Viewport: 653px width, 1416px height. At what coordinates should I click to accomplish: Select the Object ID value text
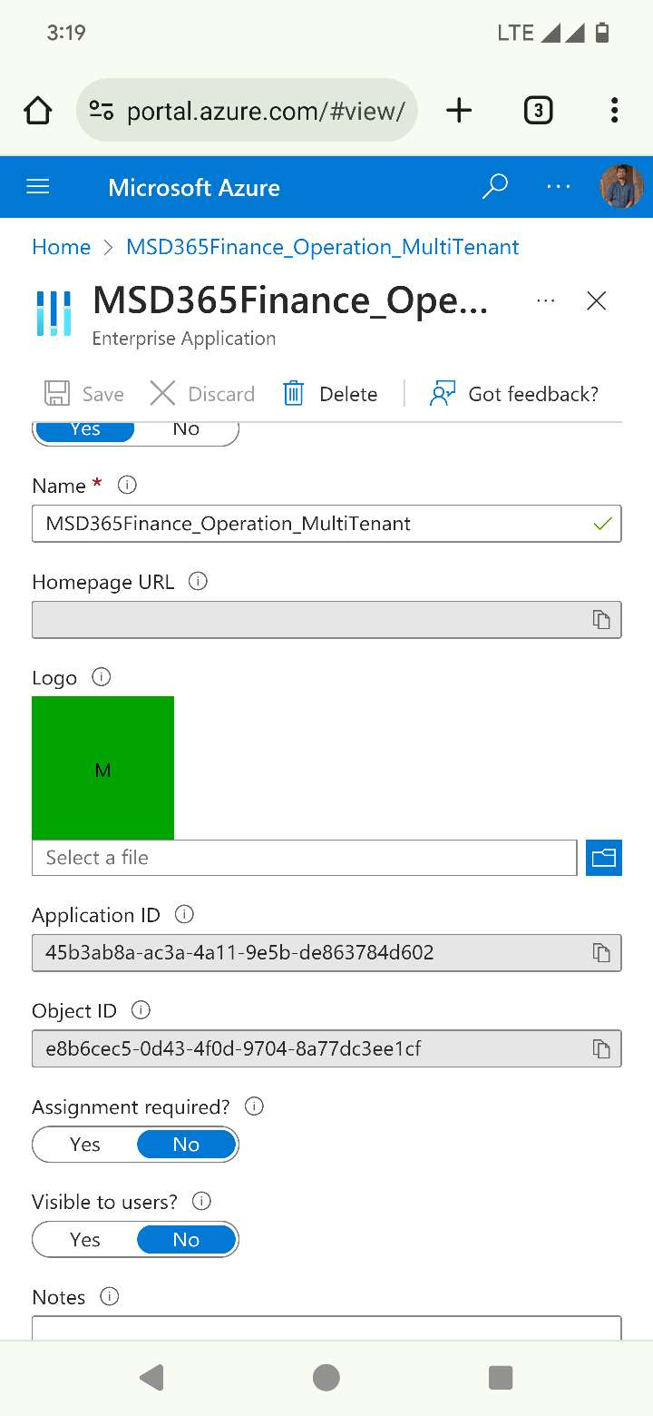(x=233, y=1049)
